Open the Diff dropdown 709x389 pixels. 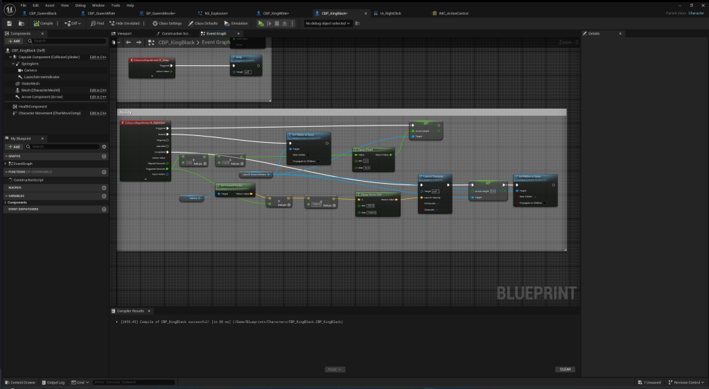click(73, 24)
